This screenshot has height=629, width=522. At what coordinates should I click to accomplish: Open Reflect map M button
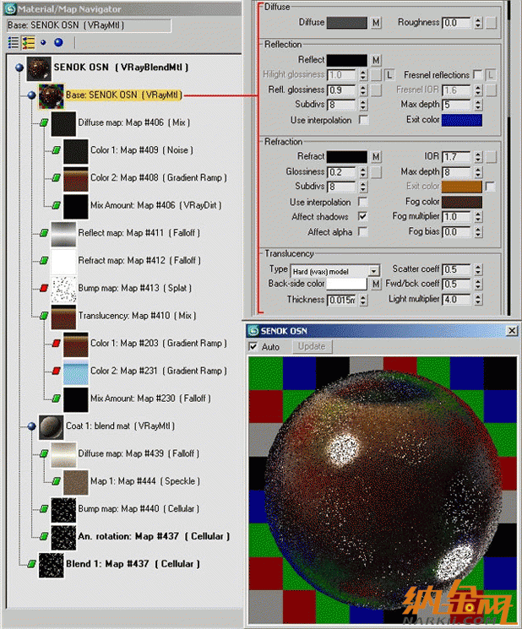click(376, 60)
